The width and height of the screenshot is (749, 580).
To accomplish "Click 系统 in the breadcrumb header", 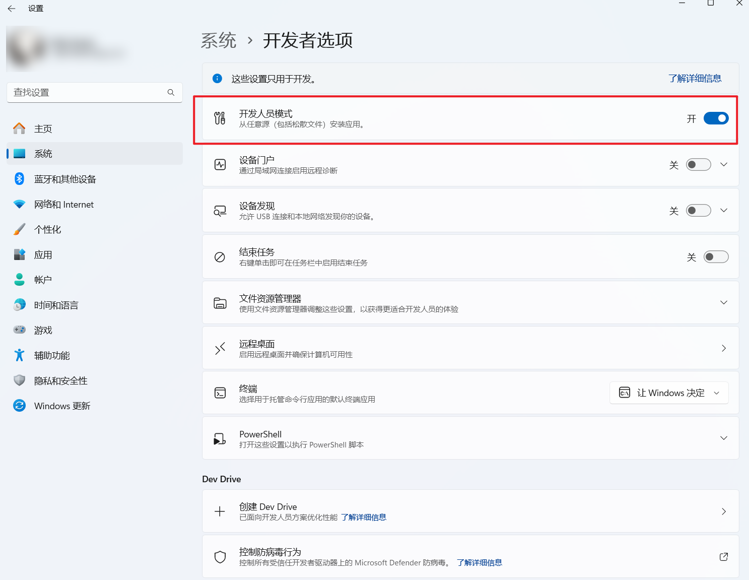I will click(x=219, y=40).
